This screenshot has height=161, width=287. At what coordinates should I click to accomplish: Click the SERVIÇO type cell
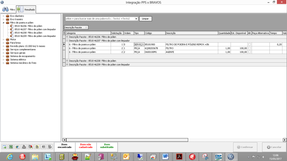[x=139, y=44]
